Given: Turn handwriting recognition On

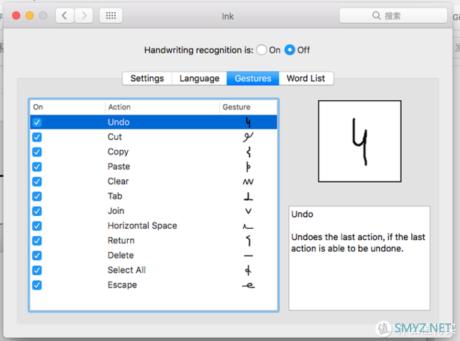Looking at the screenshot, I should [x=261, y=50].
